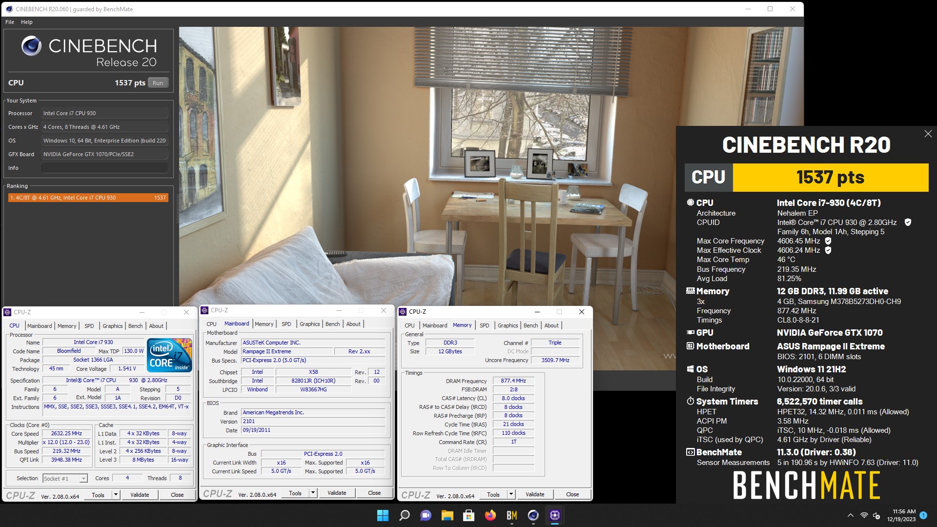Viewport: 937px width, 527px height.
Task: Launch Firefox from taskbar
Action: (x=490, y=515)
